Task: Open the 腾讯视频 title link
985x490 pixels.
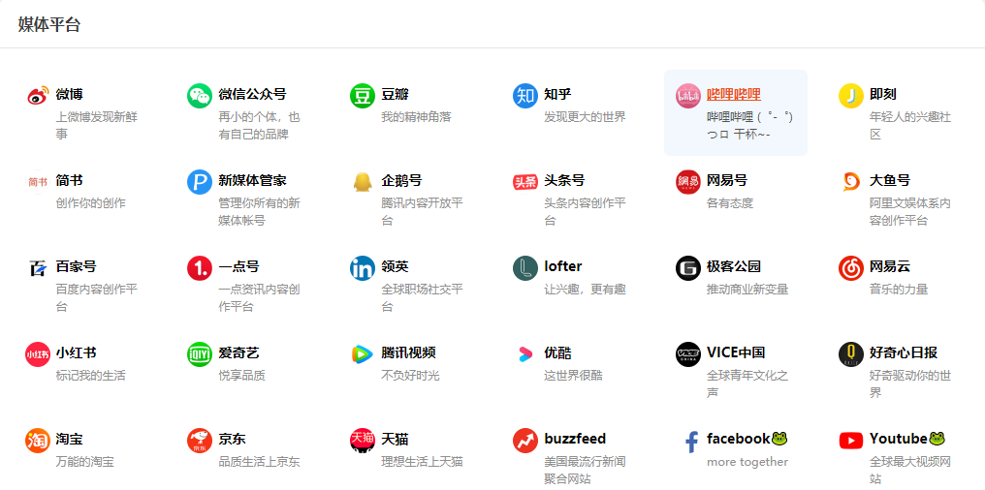Action: [x=408, y=352]
